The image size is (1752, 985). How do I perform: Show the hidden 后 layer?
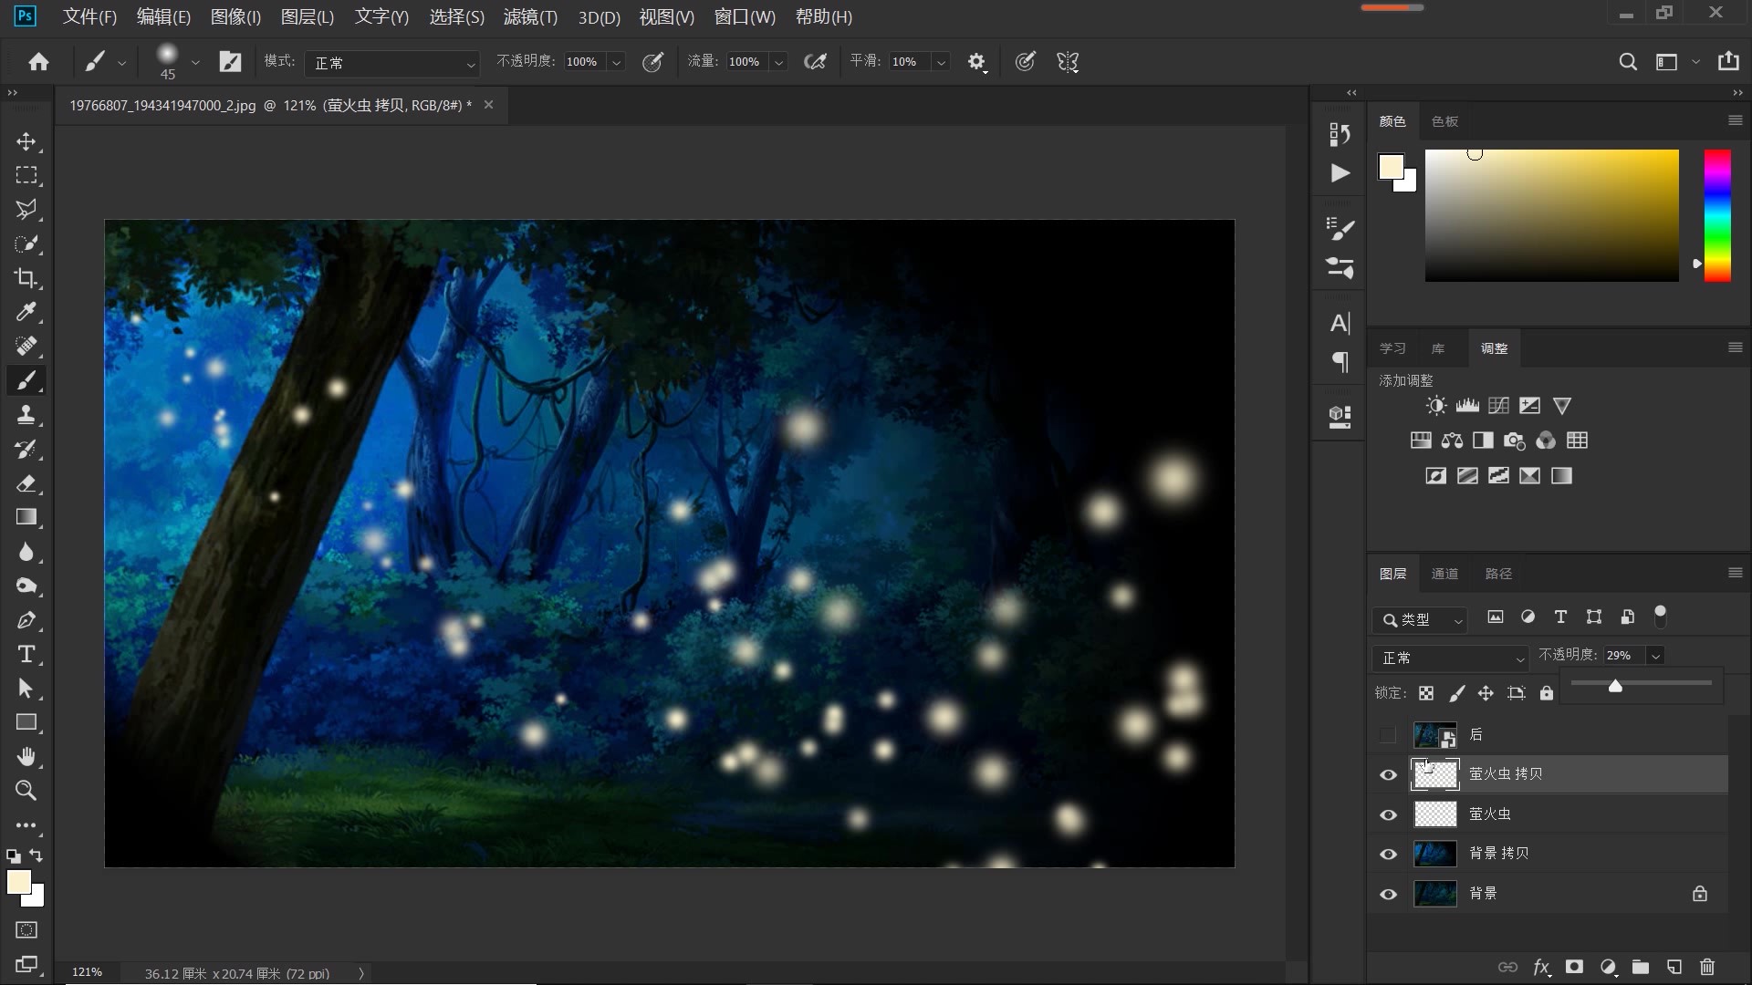pyautogui.click(x=1388, y=735)
